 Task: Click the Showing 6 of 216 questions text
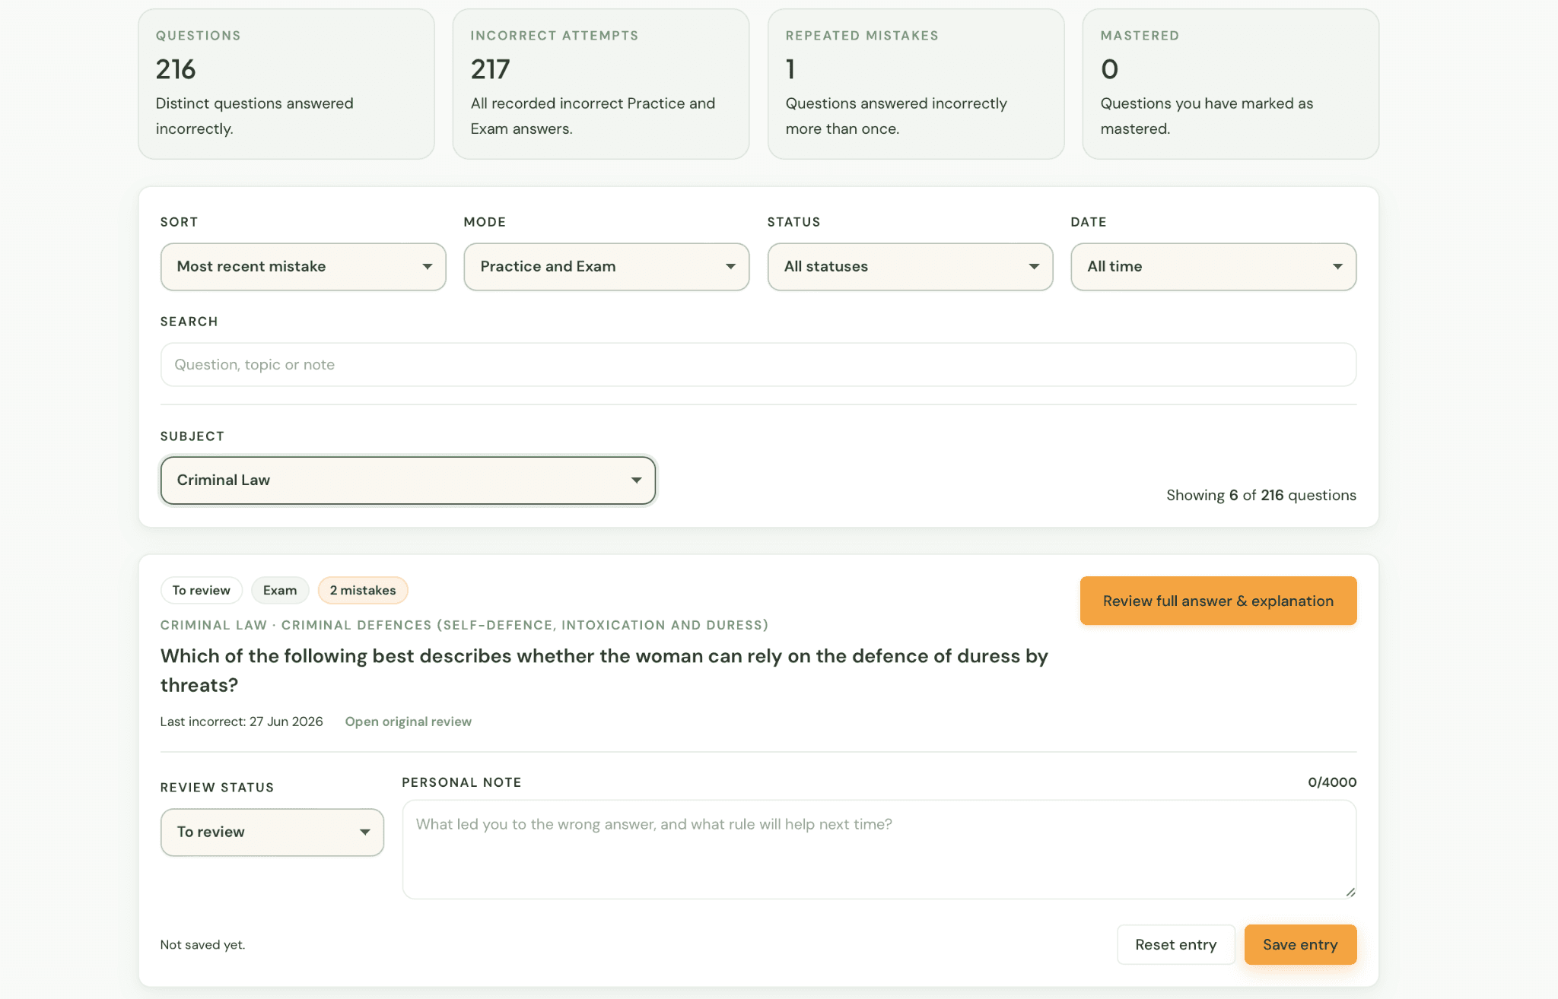pyautogui.click(x=1261, y=495)
